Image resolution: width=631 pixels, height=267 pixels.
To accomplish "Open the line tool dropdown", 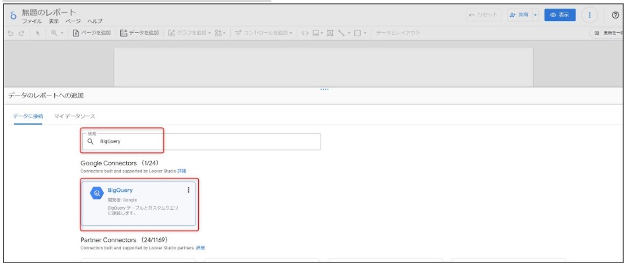I will point(344,33).
